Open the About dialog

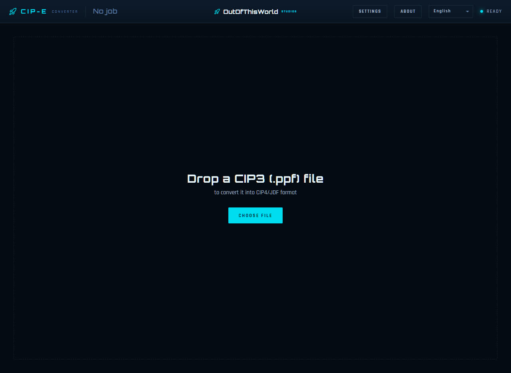[x=408, y=12]
